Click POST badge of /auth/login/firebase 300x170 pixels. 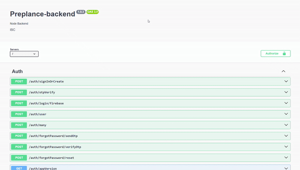[x=19, y=103]
